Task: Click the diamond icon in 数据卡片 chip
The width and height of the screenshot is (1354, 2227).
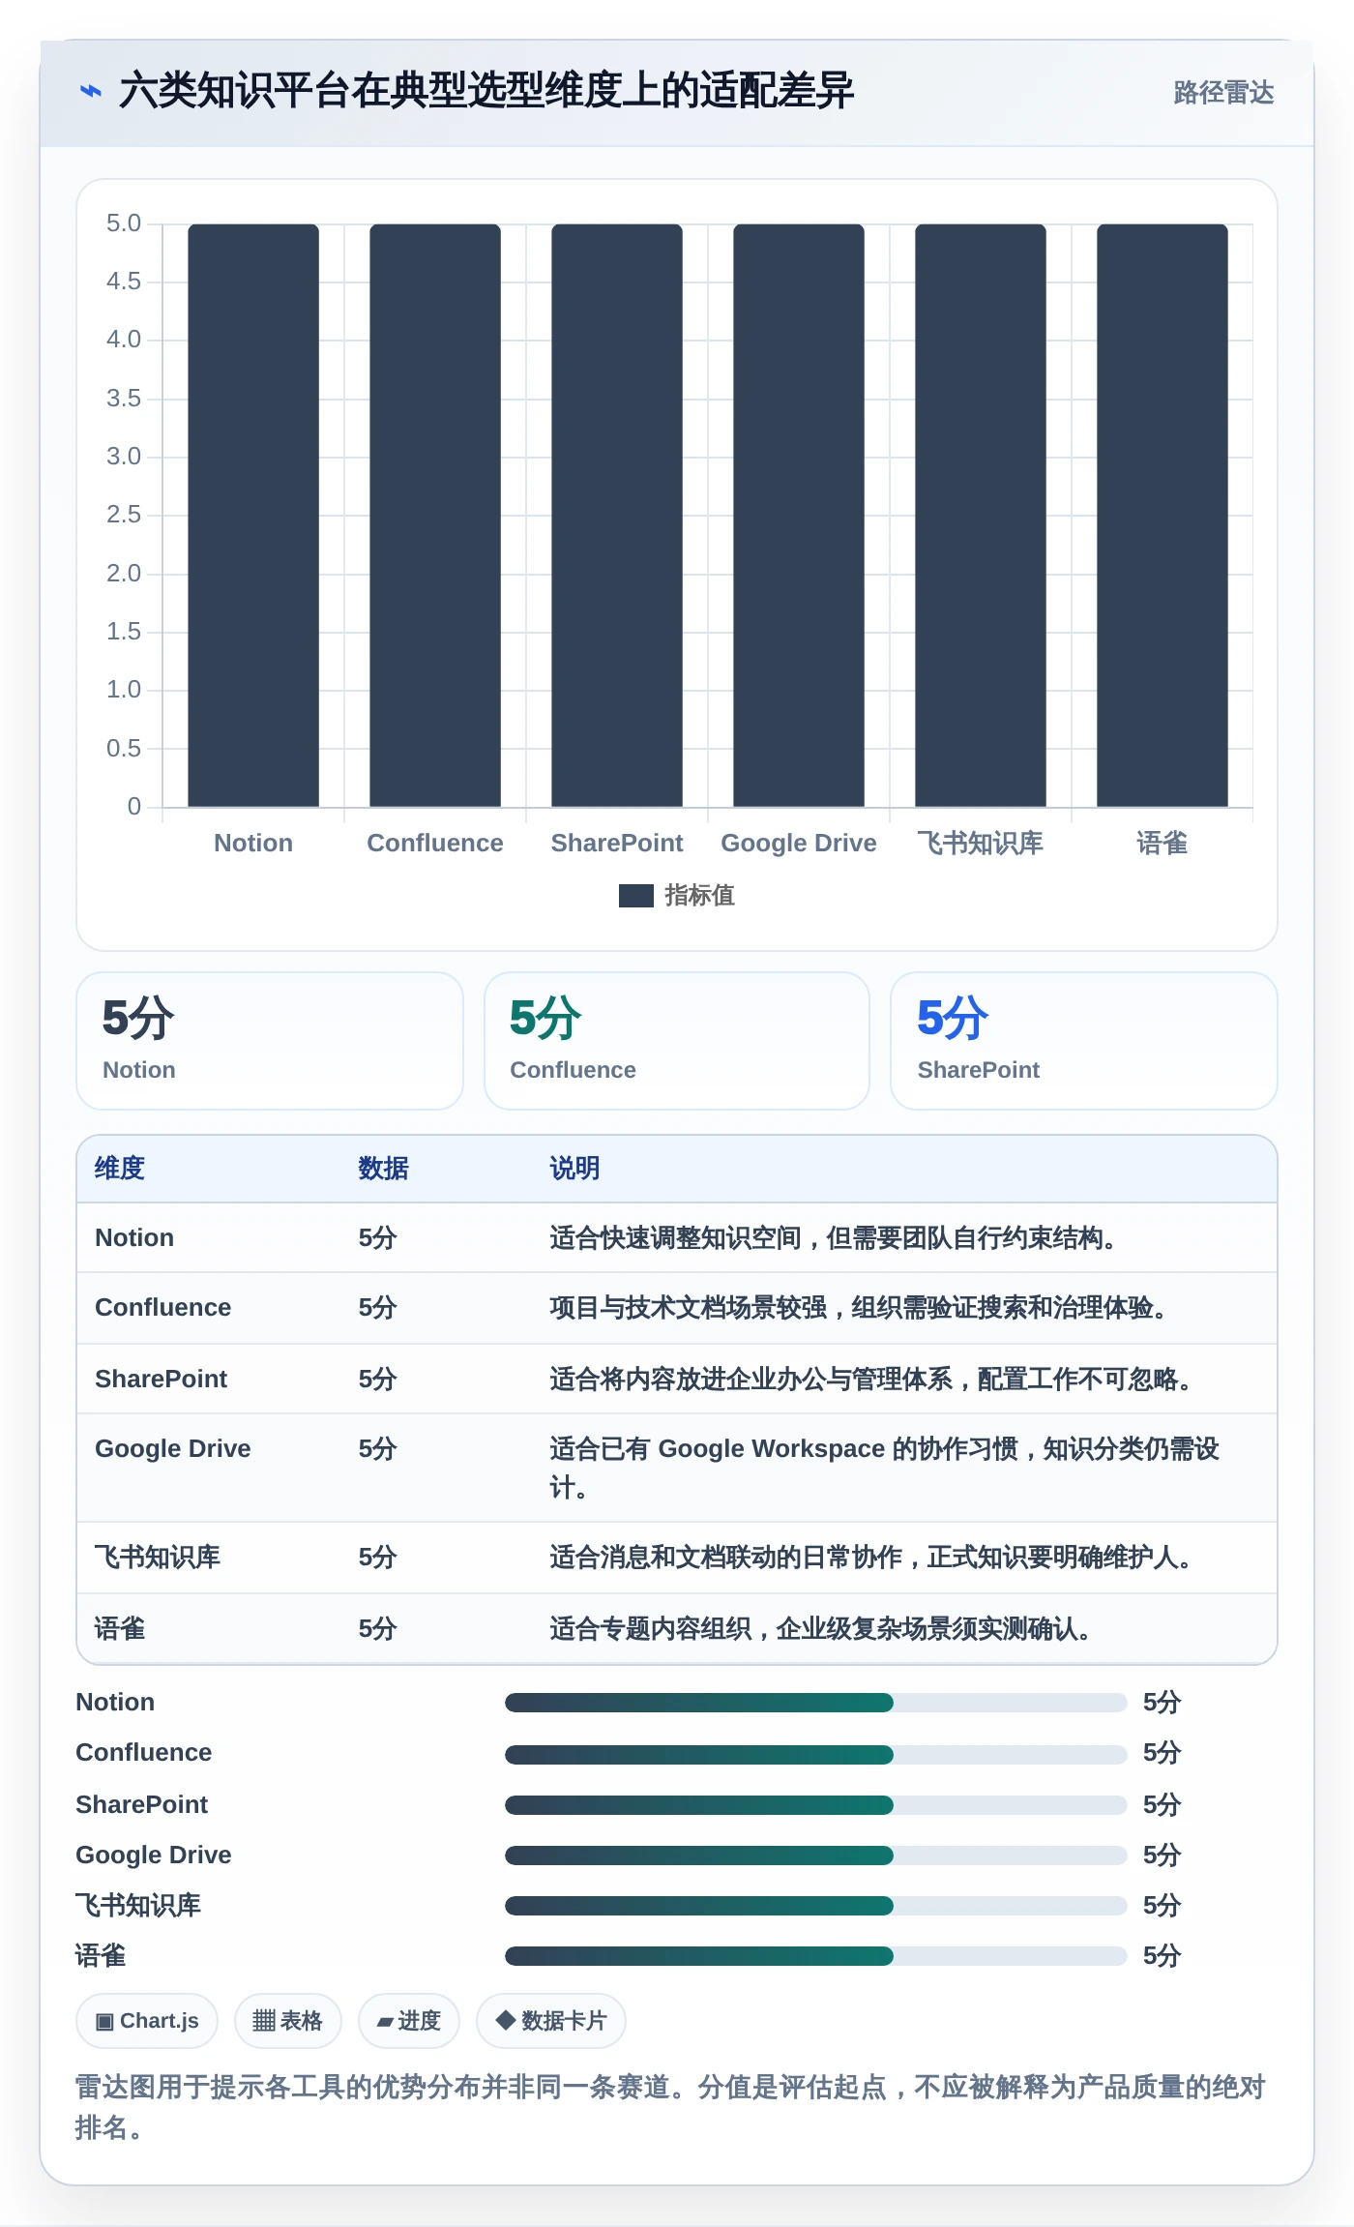Action: tap(505, 2020)
